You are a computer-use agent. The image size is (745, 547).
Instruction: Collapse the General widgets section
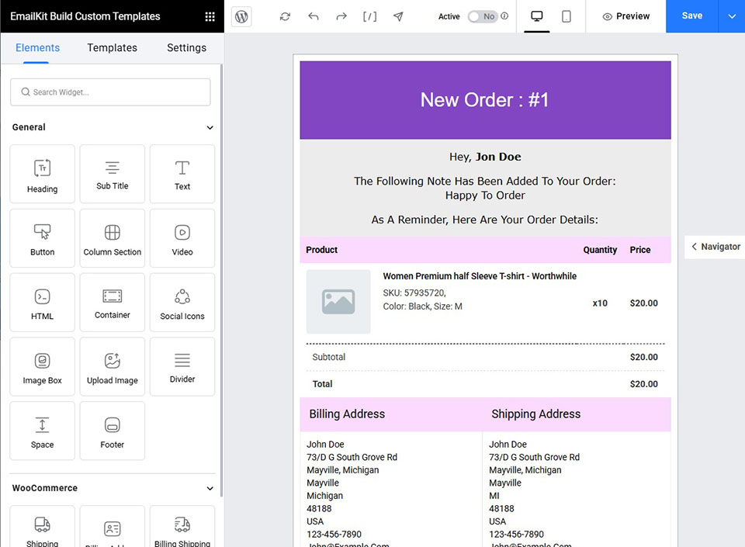(210, 127)
